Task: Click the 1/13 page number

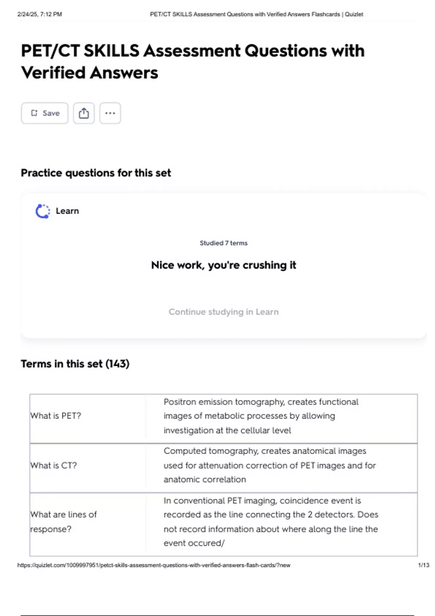Action: [423, 565]
